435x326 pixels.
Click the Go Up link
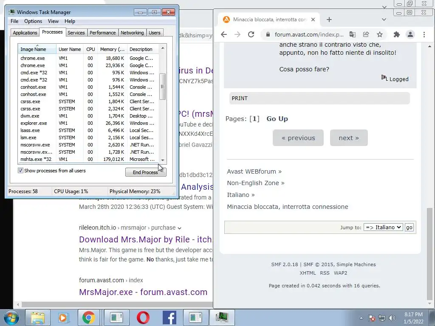pyautogui.click(x=277, y=119)
